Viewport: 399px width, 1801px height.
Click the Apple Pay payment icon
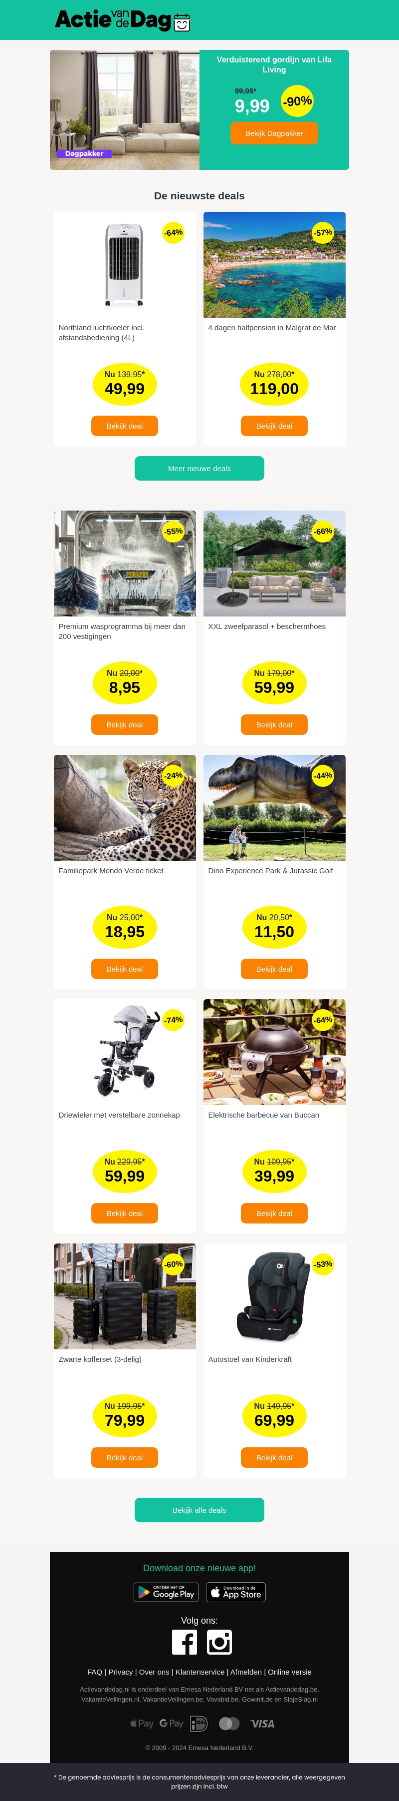click(142, 1724)
